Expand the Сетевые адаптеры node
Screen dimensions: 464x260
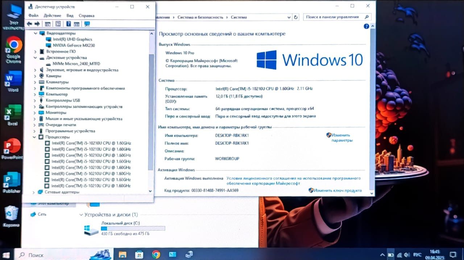pos(34,192)
